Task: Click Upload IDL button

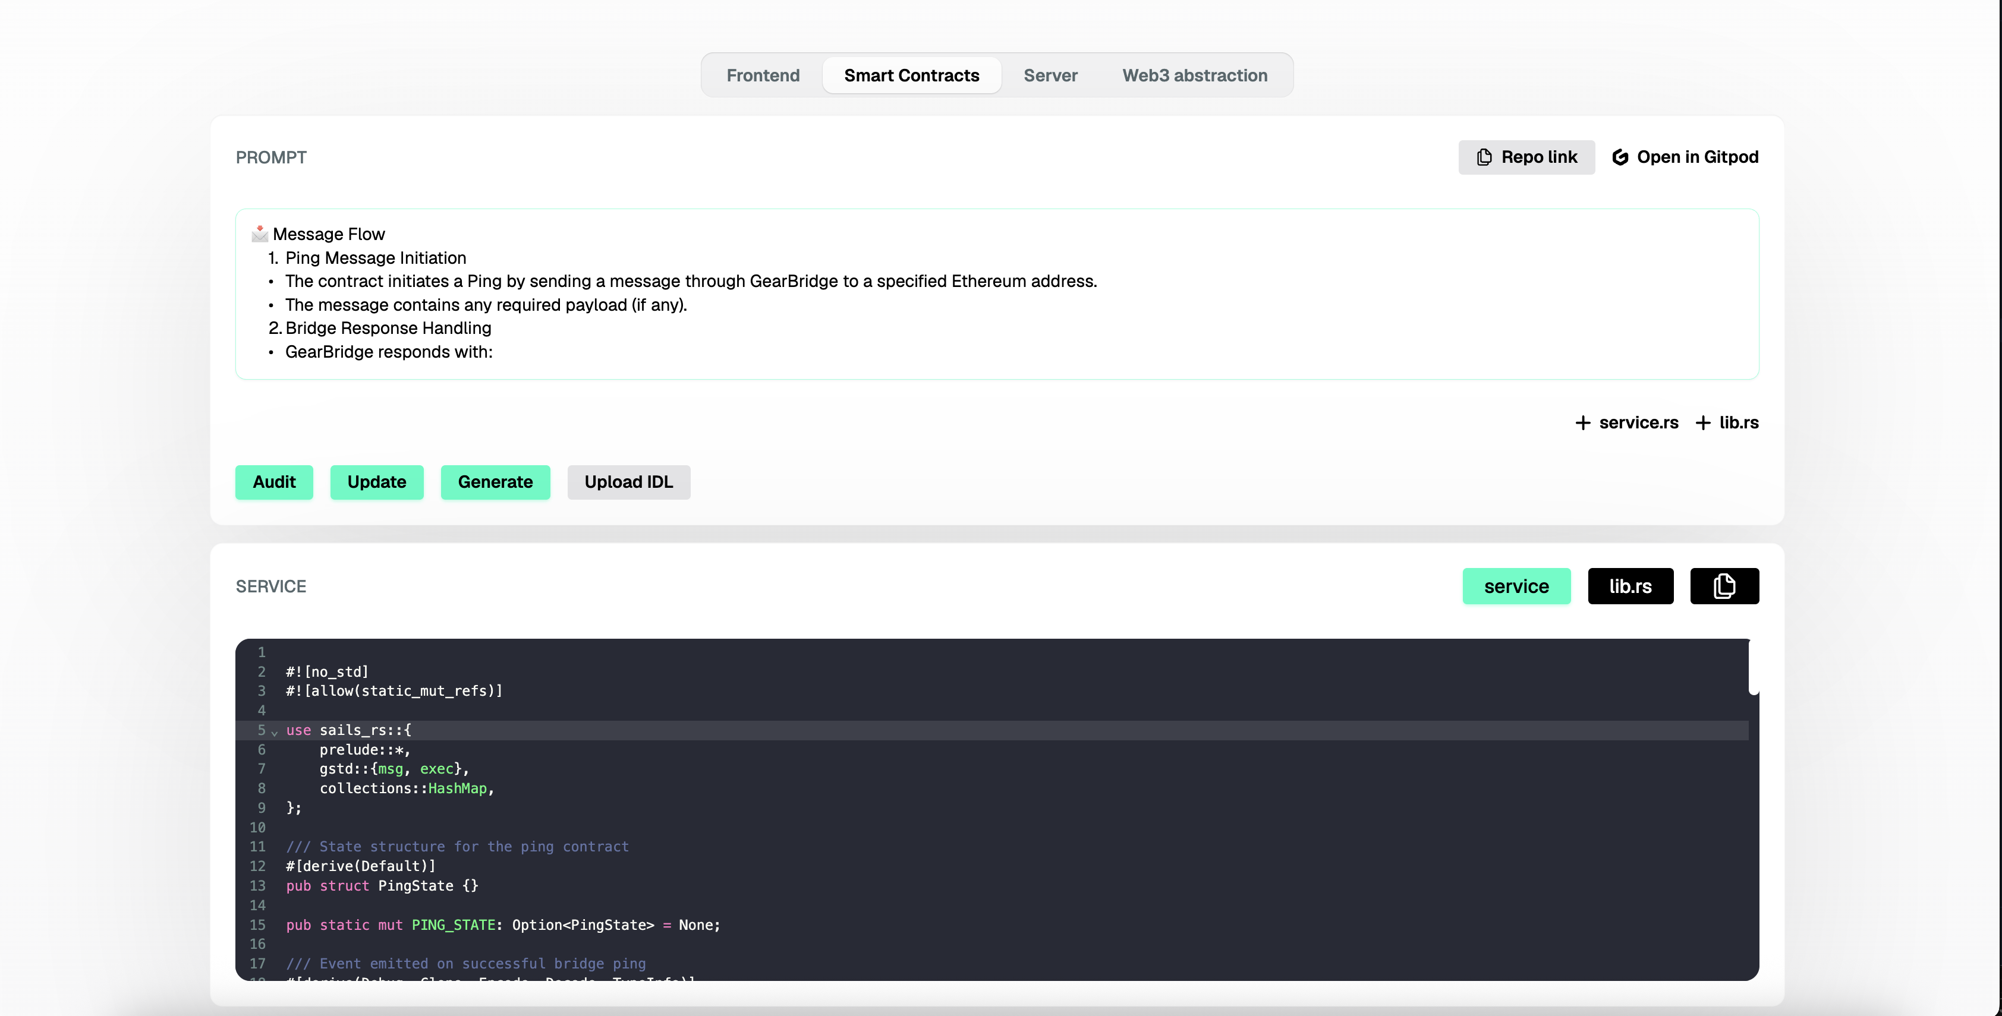Action: (x=629, y=482)
